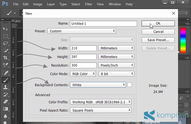Click the Height field 297
Screen dimensions: 191x124
pos(83,57)
